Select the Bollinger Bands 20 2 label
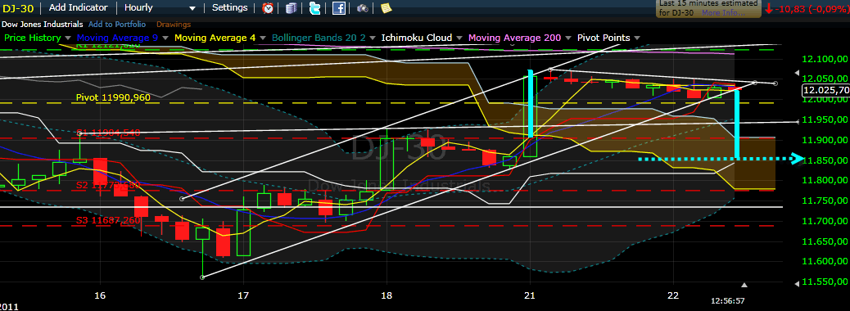850x311 pixels. tap(319, 38)
